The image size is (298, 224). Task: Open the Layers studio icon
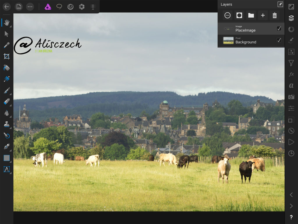pyautogui.click(x=291, y=18)
